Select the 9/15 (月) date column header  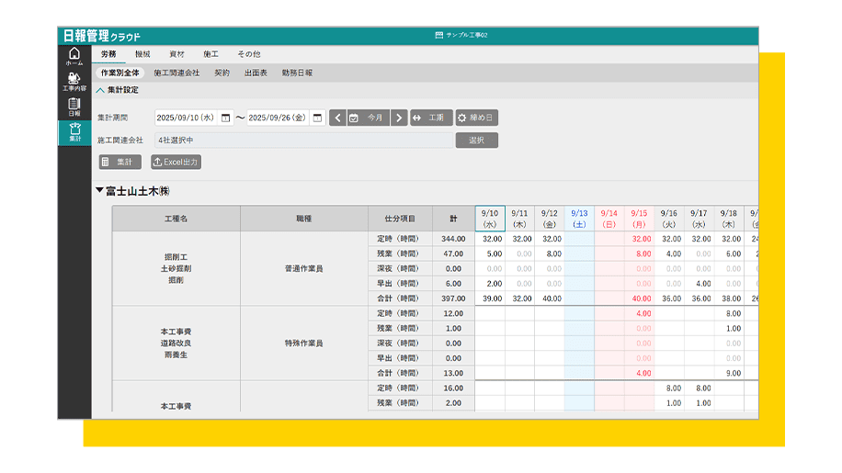tap(639, 219)
